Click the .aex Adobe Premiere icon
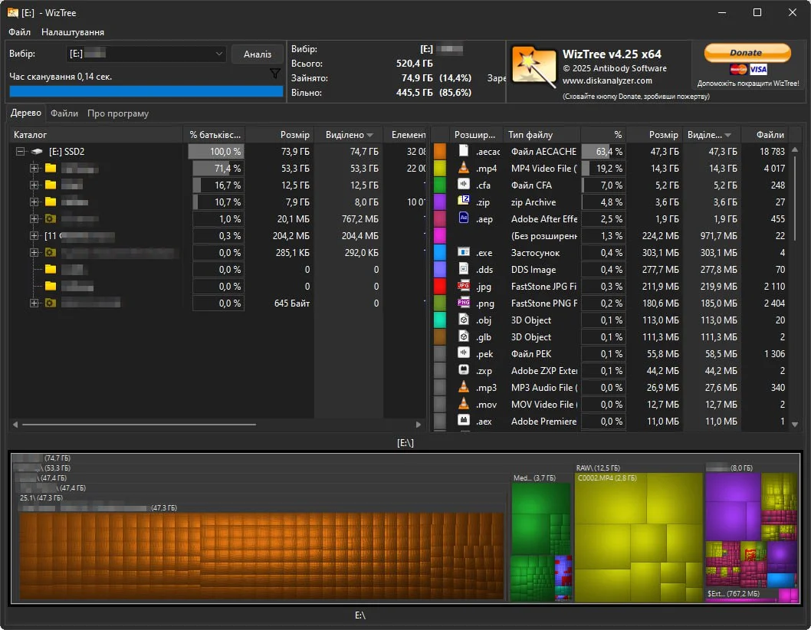This screenshot has width=811, height=630. [x=464, y=420]
